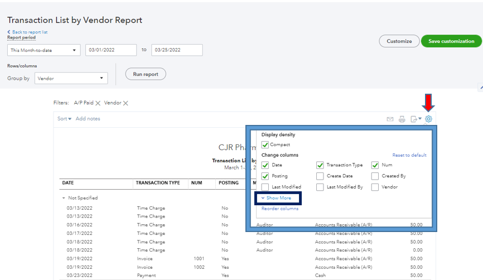Enable the Create Date column checkbox
483x280 pixels.
tap(320, 176)
